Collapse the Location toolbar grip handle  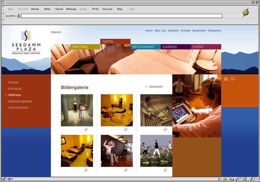(3, 16)
